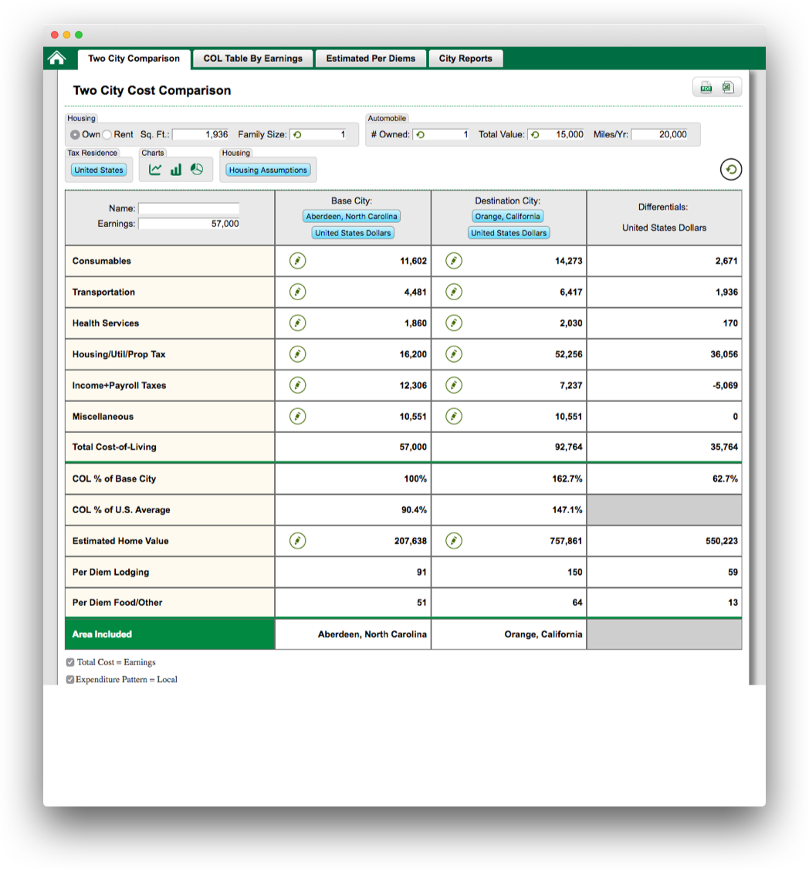
Task: Click the Per Diem Lodging row label
Action: click(111, 572)
